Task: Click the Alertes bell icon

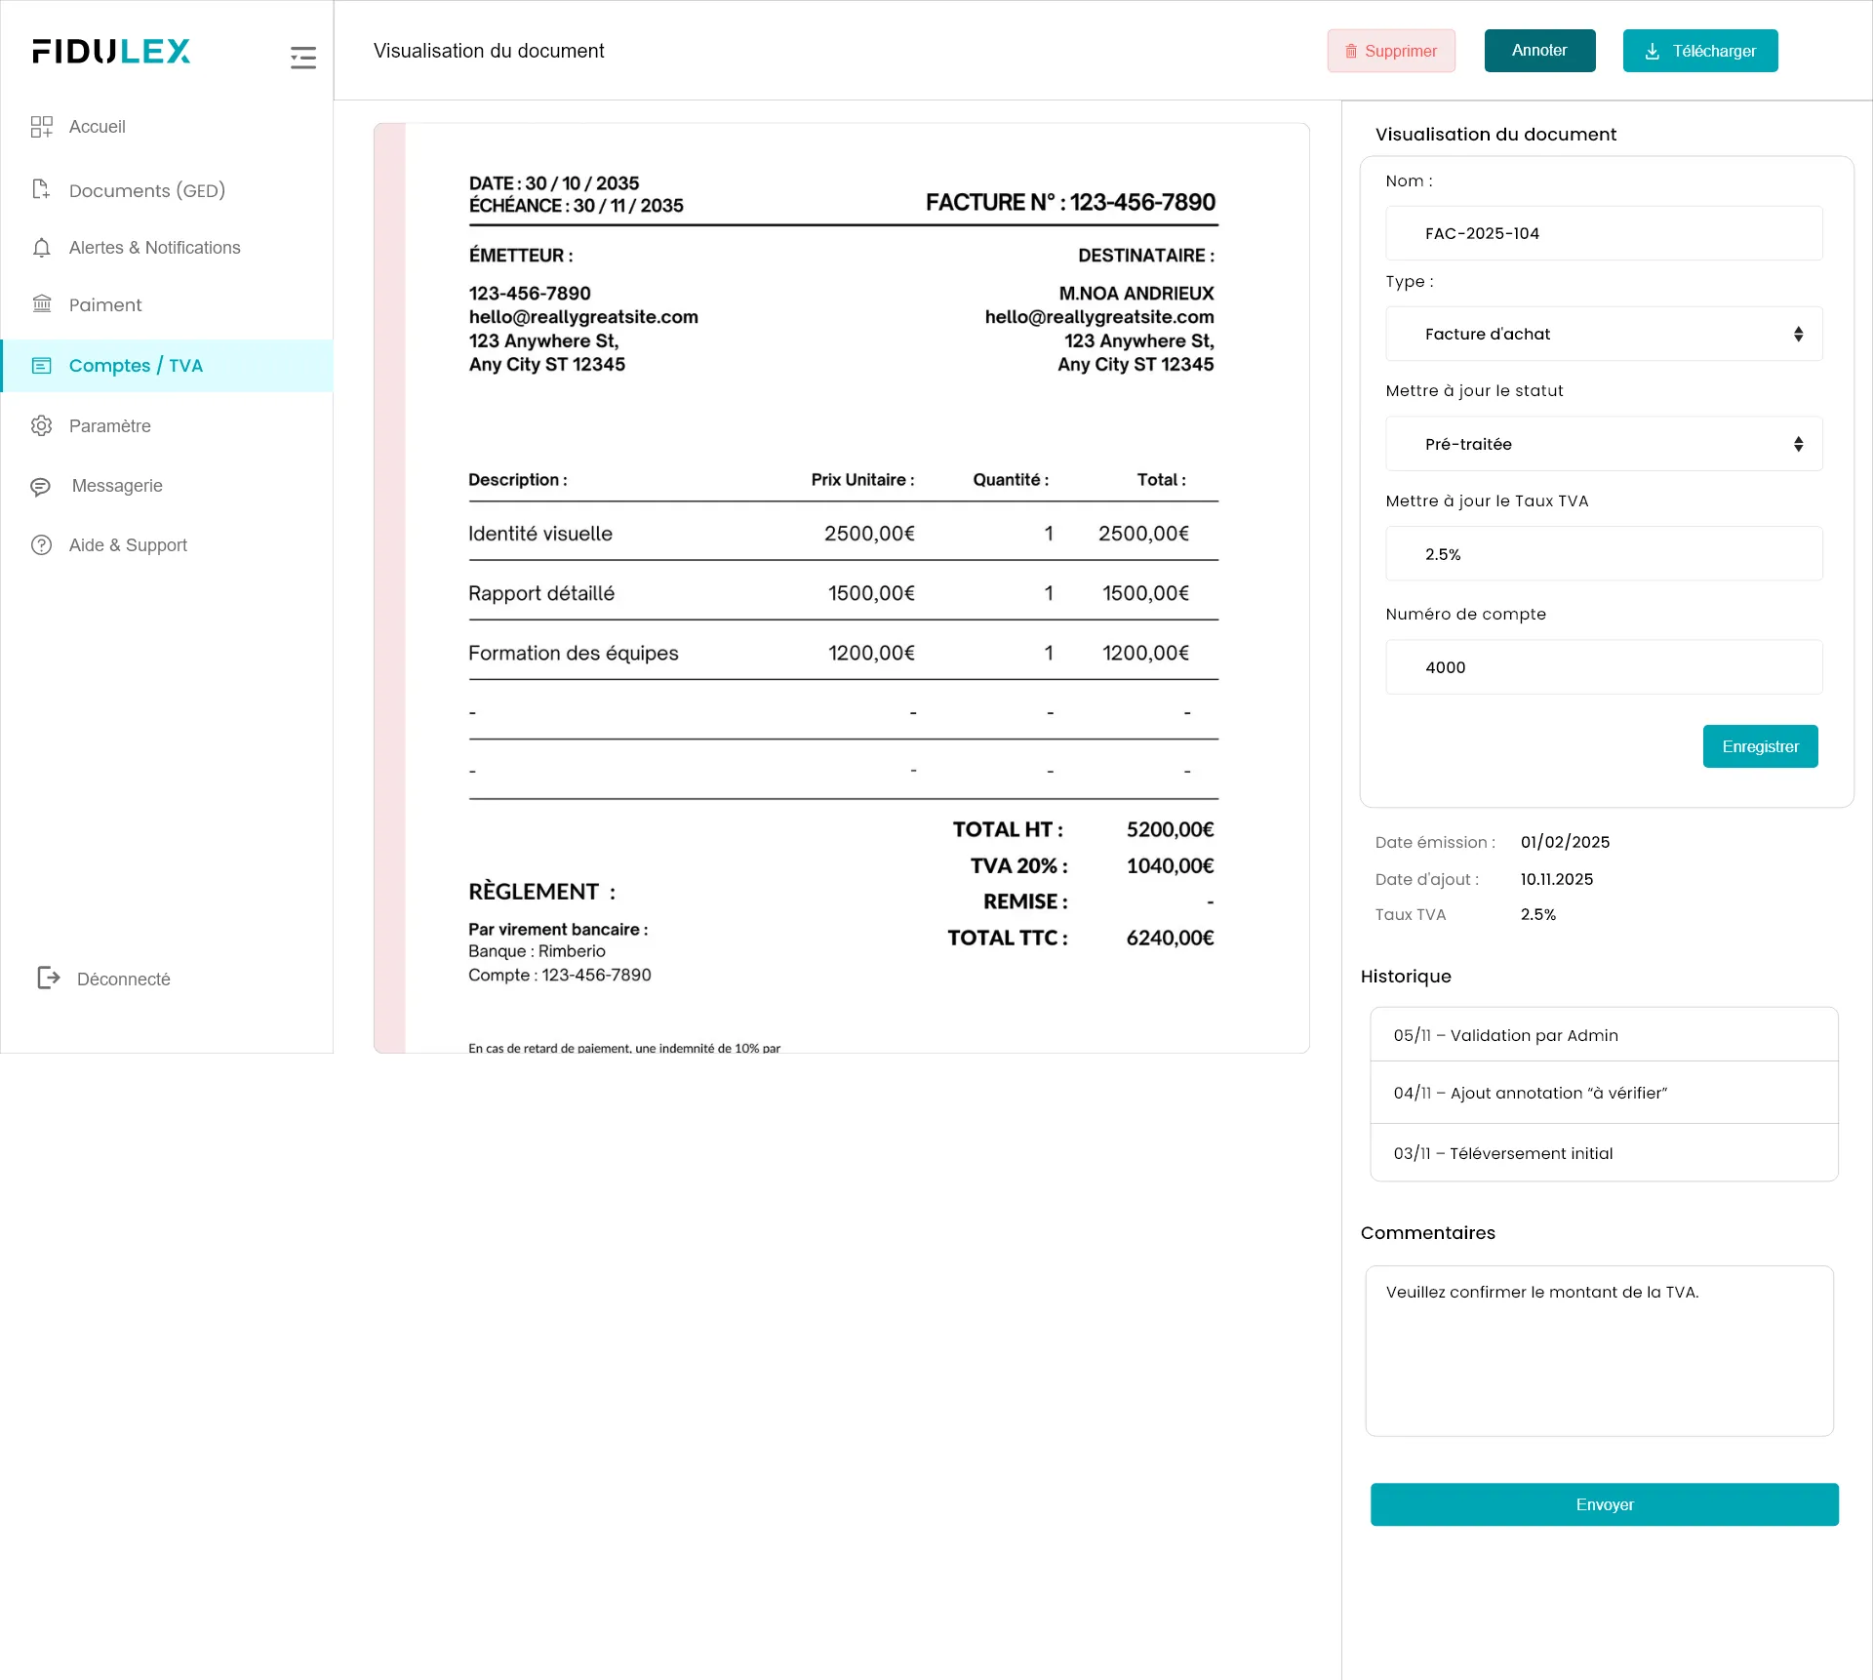Action: click(x=41, y=248)
